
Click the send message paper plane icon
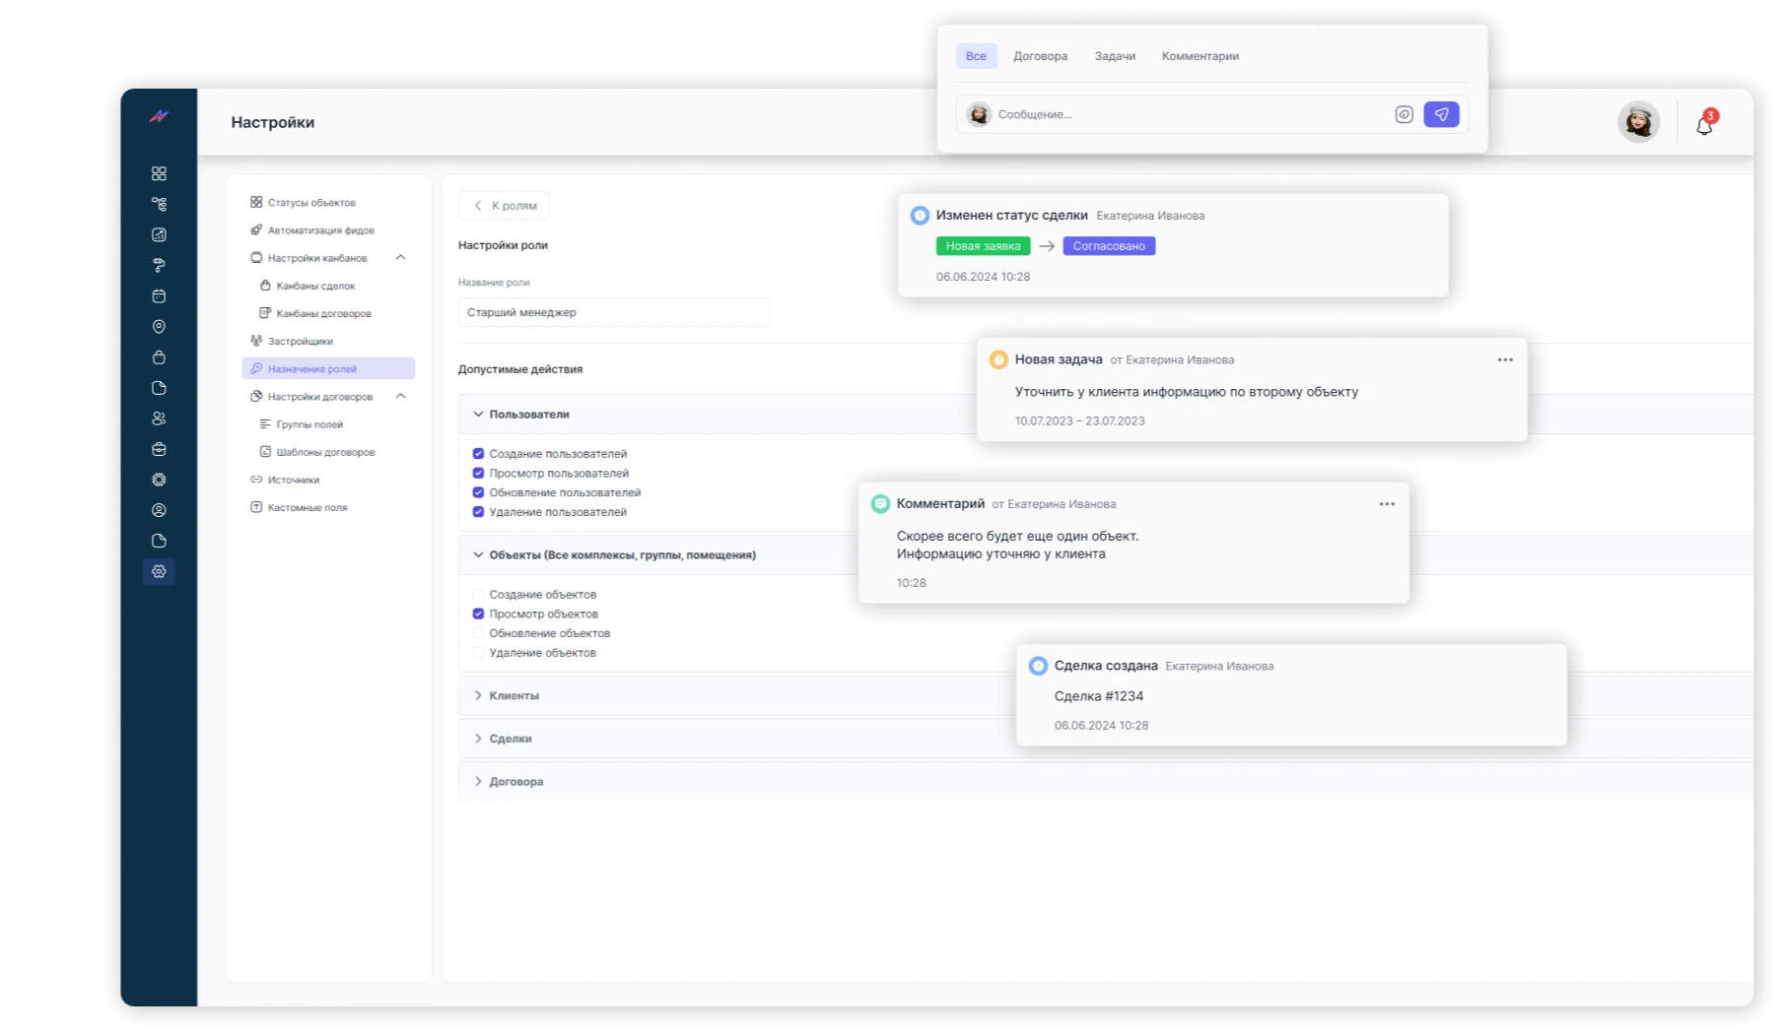pos(1441,114)
